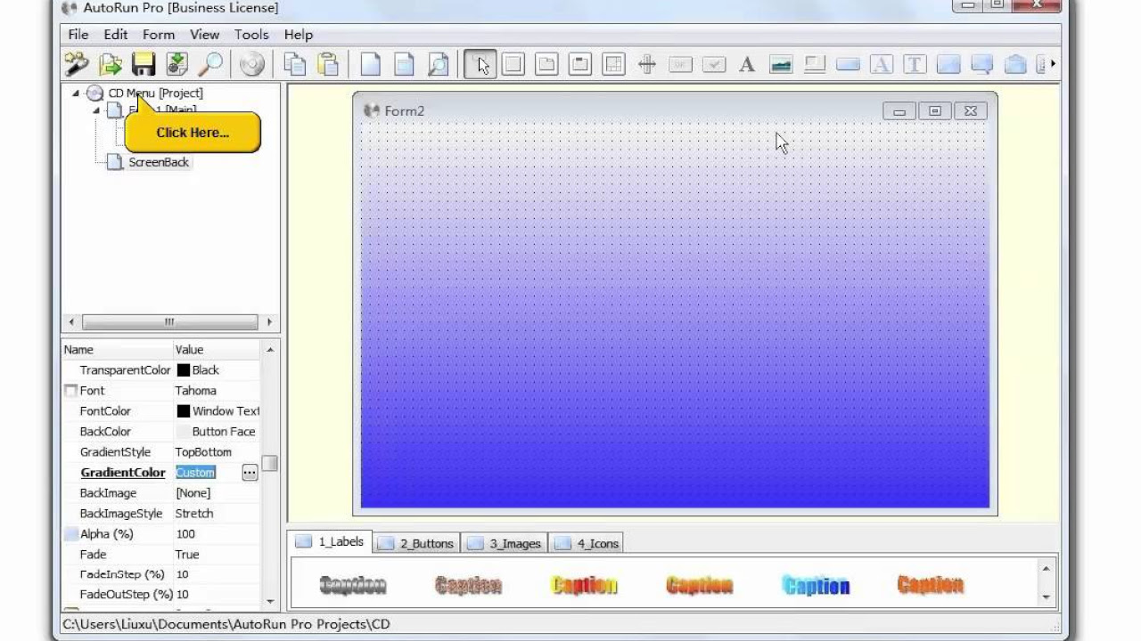Viewport: 1141px width, 641px height.
Task: Open the View menu
Action: click(x=204, y=35)
